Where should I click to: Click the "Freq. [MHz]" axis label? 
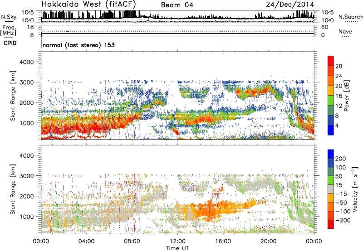click(x=8, y=31)
